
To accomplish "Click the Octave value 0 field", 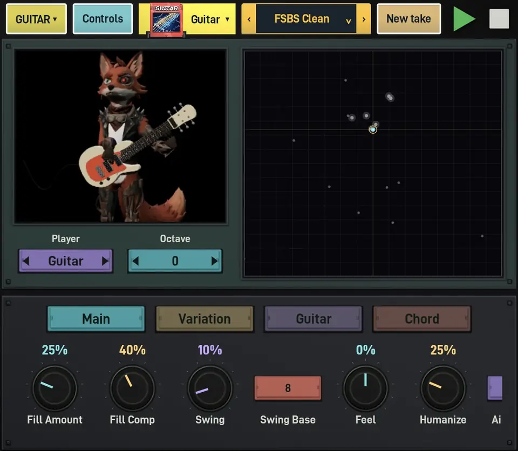I will tap(175, 261).
